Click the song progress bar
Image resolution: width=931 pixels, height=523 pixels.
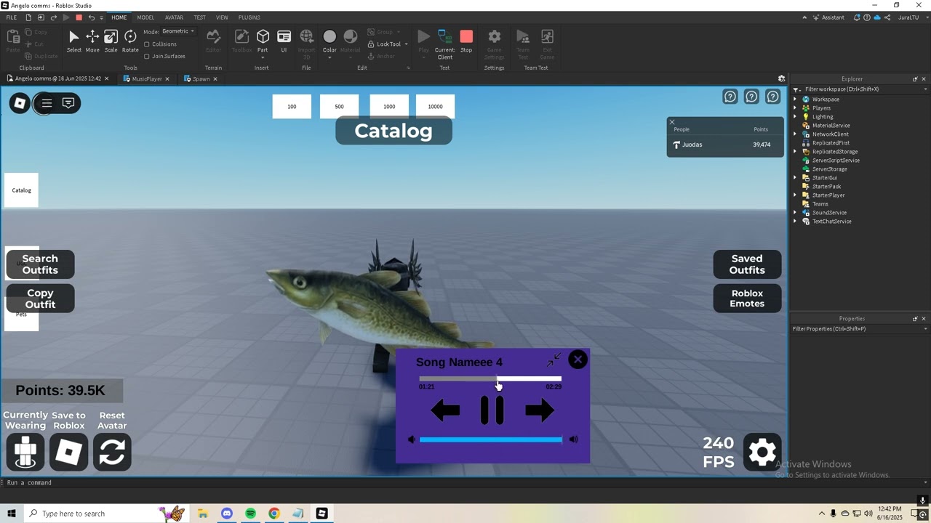[x=490, y=378]
